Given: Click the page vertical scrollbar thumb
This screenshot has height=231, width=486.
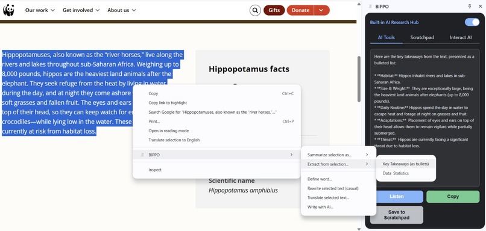Looking at the screenshot, I should (x=359, y=79).
